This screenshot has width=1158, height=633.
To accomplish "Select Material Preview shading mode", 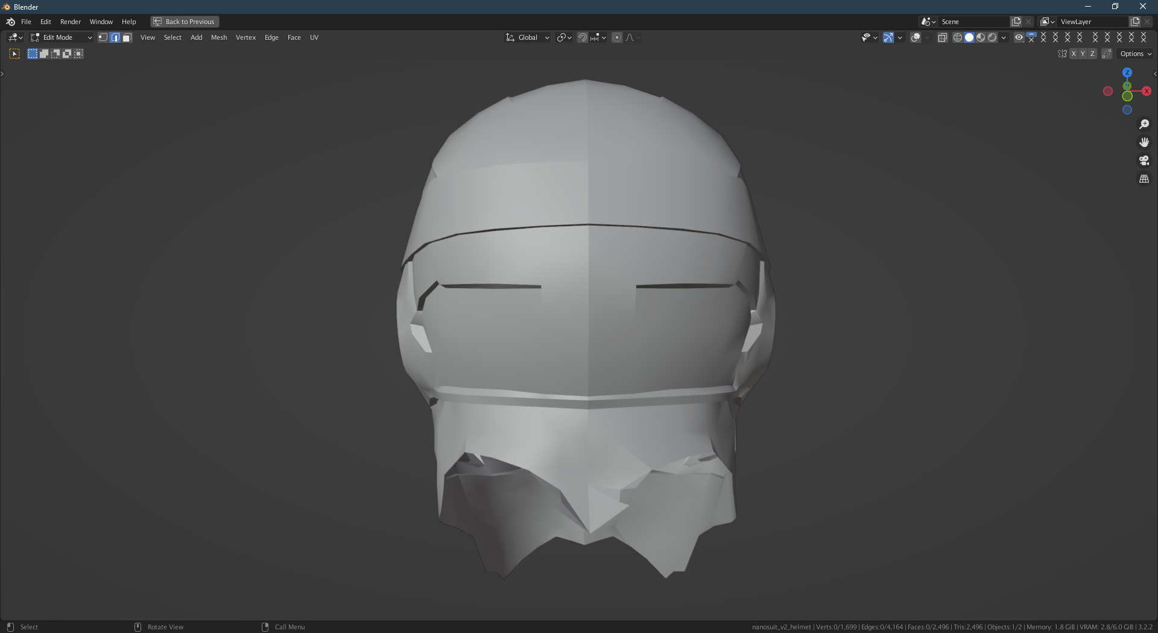I will click(980, 37).
